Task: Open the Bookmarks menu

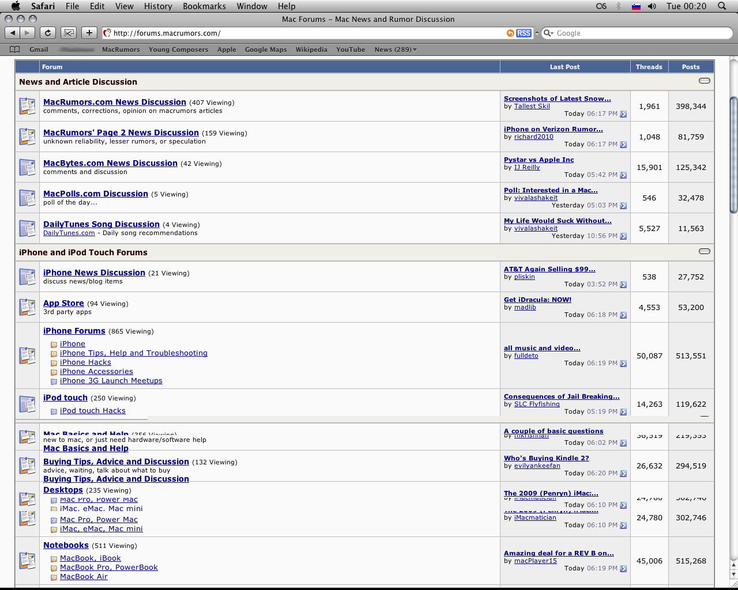Action: [x=204, y=6]
